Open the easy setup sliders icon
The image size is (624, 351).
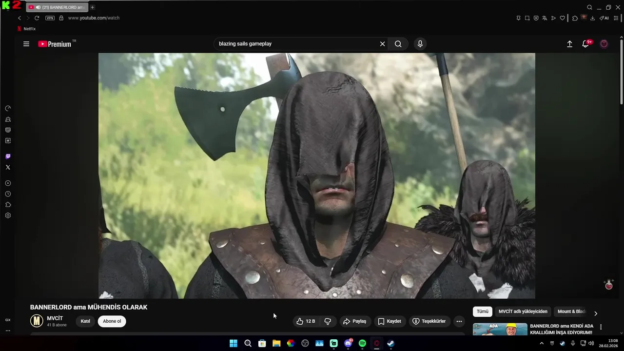[616, 18]
